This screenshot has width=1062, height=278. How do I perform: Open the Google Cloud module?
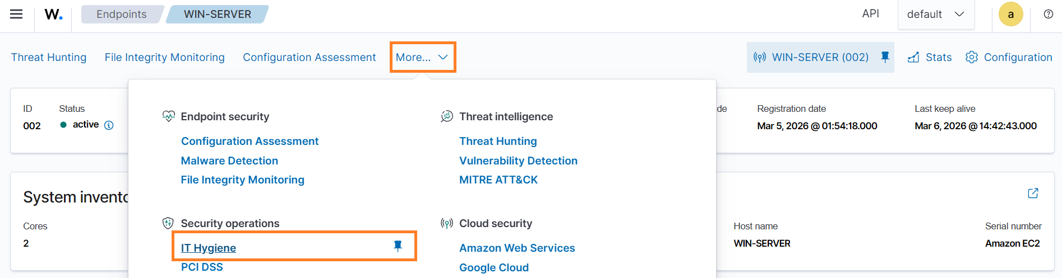pos(494,267)
